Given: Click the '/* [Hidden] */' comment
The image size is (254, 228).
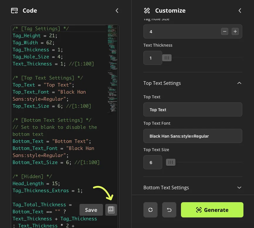Looking at the screenshot, I should click(32, 176).
